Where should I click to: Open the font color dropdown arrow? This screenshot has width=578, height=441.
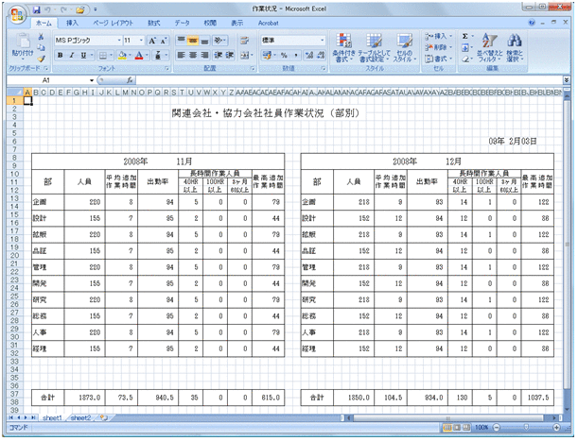point(147,56)
